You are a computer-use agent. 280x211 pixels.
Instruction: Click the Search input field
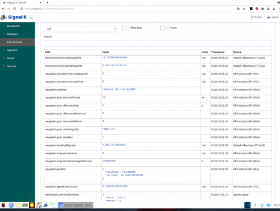(x=158, y=43)
